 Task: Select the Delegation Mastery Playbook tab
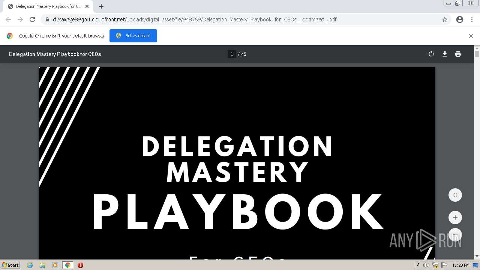point(48,6)
